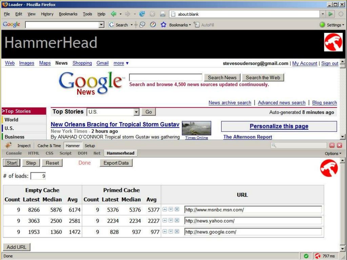This screenshot has height=260, width=347.
Task: Click the Export Data button
Action: pos(116,163)
